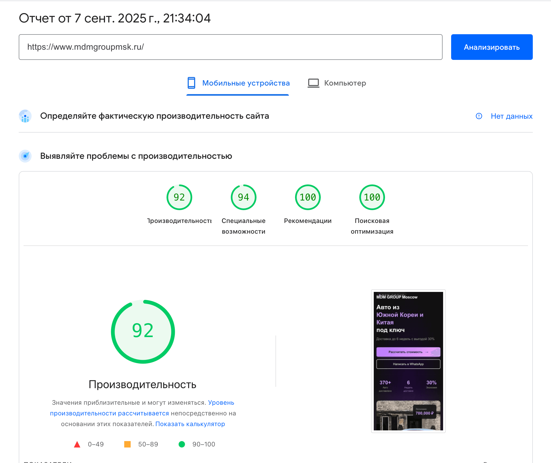This screenshot has width=551, height=463.
Task: Open Показать калькулятор link
Action: tap(190, 424)
